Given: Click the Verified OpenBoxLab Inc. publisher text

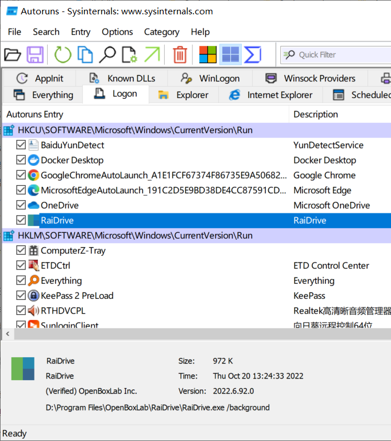Looking at the screenshot, I should 91,391.
